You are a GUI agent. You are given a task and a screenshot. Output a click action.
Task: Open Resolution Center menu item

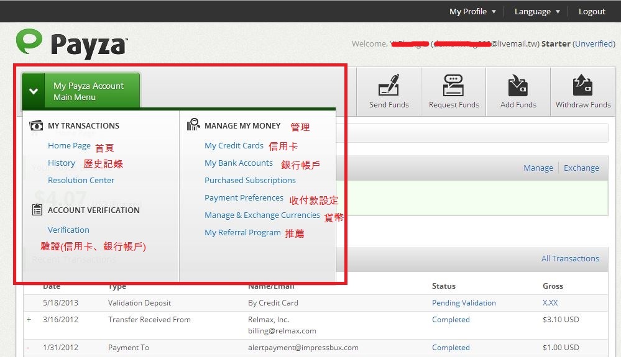(x=81, y=180)
